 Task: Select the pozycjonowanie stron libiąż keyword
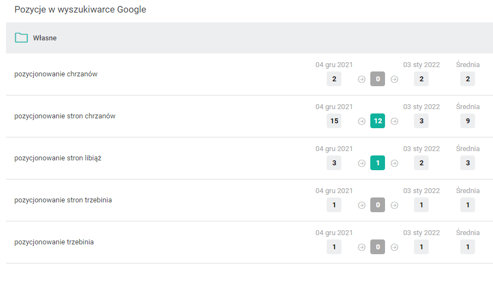click(58, 158)
